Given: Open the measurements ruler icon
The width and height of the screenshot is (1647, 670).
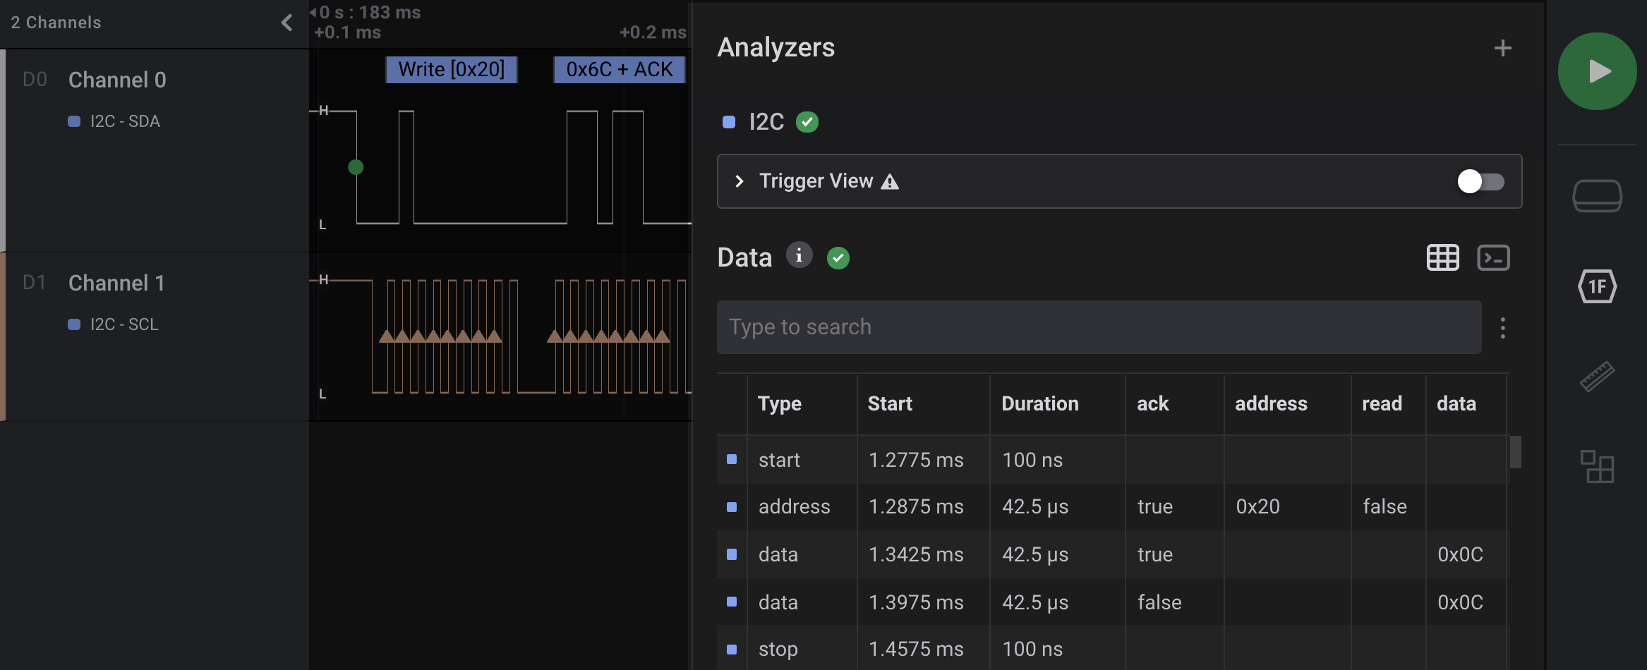Looking at the screenshot, I should click(x=1598, y=376).
